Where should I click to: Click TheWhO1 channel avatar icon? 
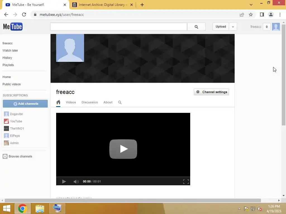(x=6, y=128)
